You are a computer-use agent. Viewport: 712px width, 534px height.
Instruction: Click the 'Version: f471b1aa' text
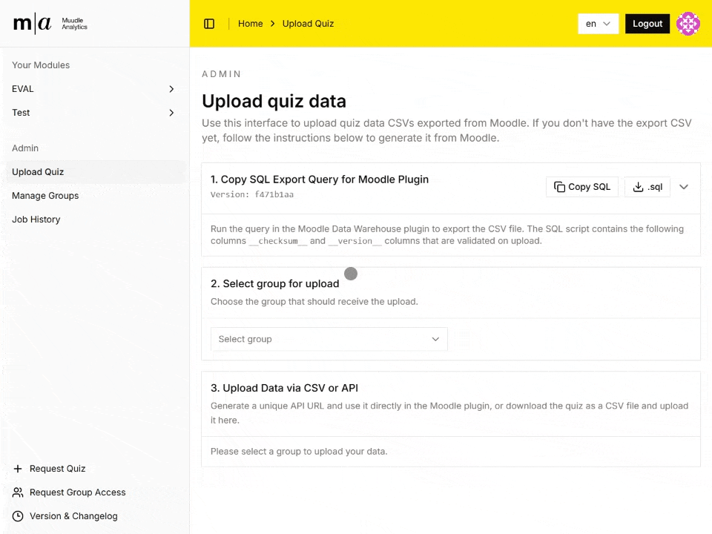[x=252, y=194]
